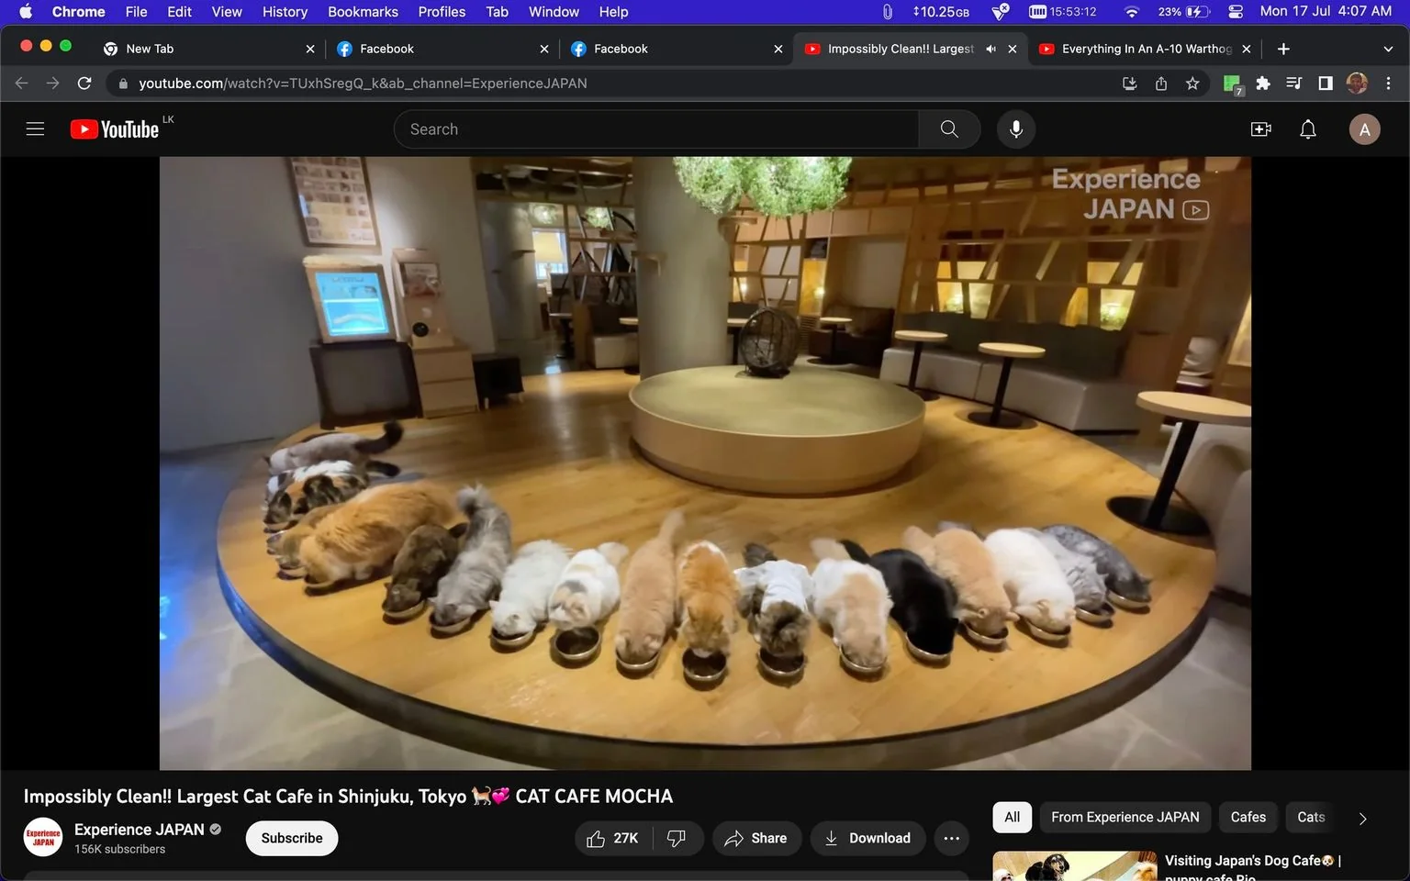Click the green extension icon in toolbar
This screenshot has width=1410, height=881.
[1233, 84]
